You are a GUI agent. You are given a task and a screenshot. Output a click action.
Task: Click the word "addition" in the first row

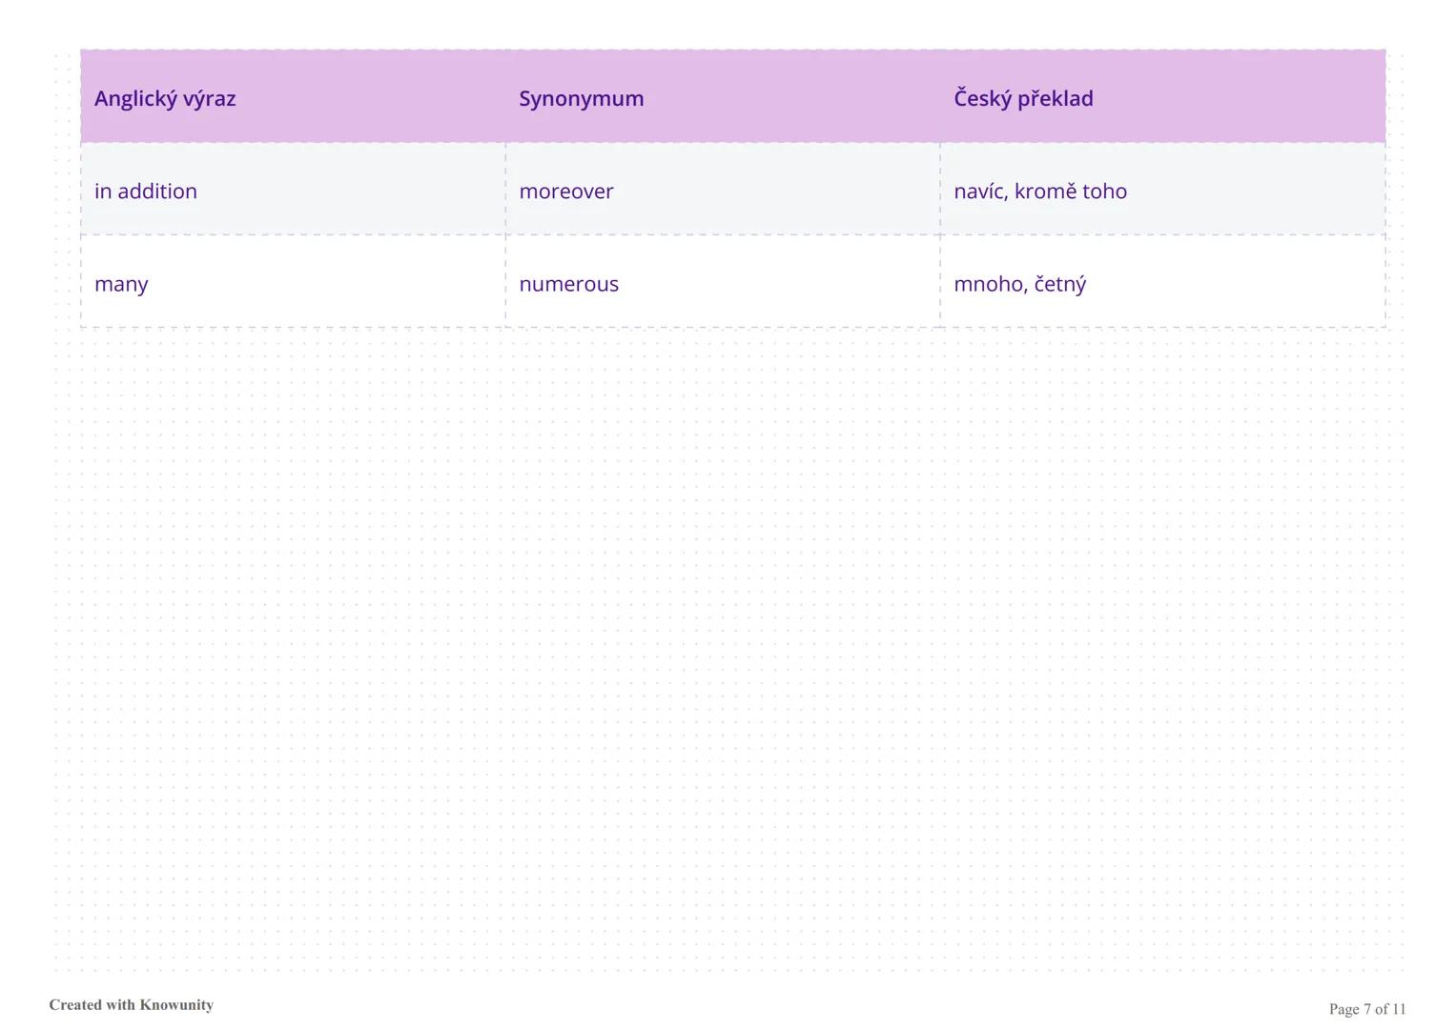(156, 191)
